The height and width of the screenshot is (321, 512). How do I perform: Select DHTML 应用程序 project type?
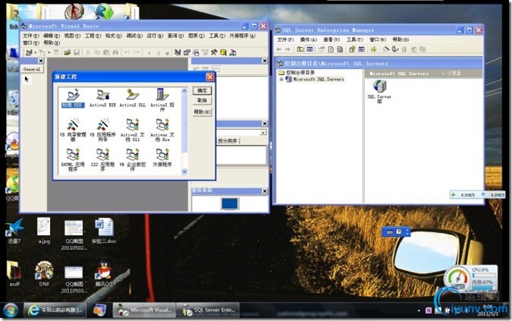coord(73,159)
